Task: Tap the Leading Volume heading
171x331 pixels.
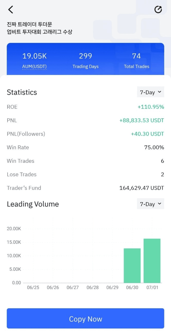Action: point(33,204)
